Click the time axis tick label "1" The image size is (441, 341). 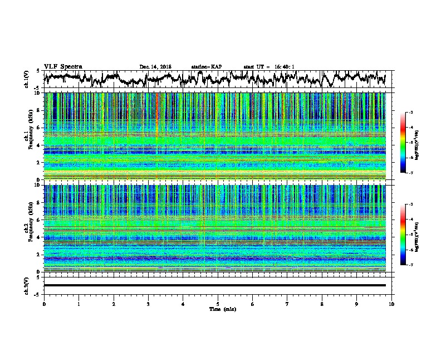(x=79, y=304)
